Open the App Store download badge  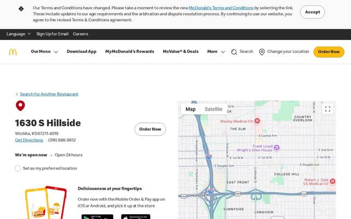135,217
